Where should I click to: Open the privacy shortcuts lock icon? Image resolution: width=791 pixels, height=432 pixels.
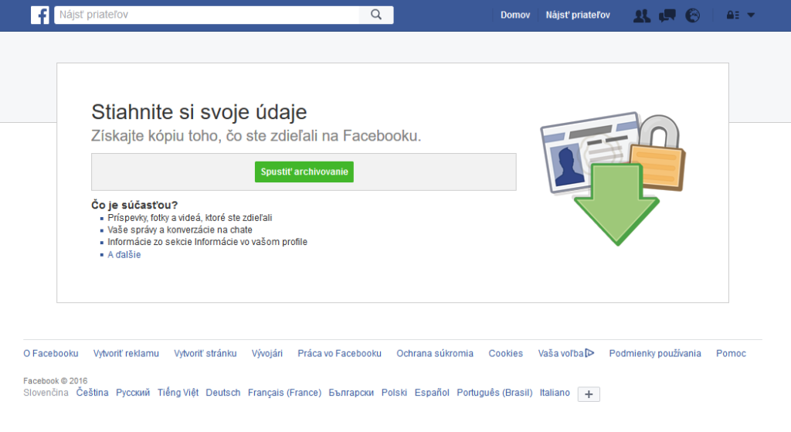[x=733, y=15]
